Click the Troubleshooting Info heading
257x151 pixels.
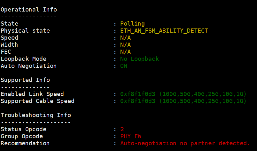[36, 115]
